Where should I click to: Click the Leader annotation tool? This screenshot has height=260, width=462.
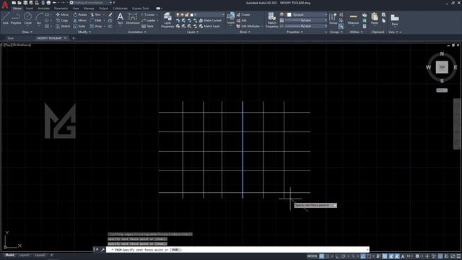click(149, 20)
